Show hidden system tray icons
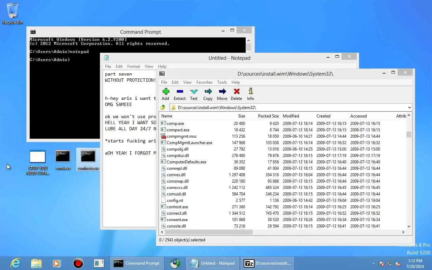The image size is (432, 270). [x=373, y=264]
